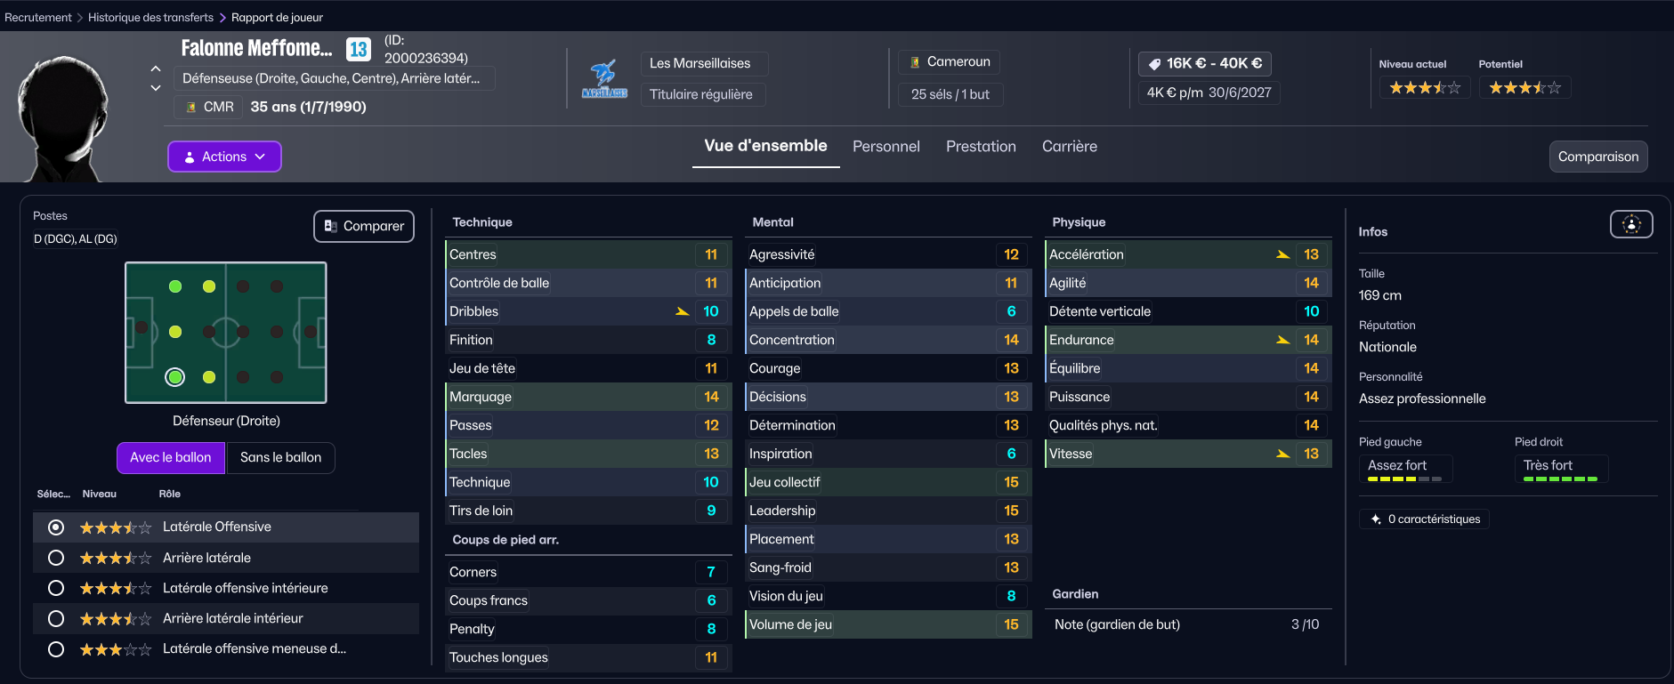Click the price tag transfer value icon

[x=1154, y=64]
